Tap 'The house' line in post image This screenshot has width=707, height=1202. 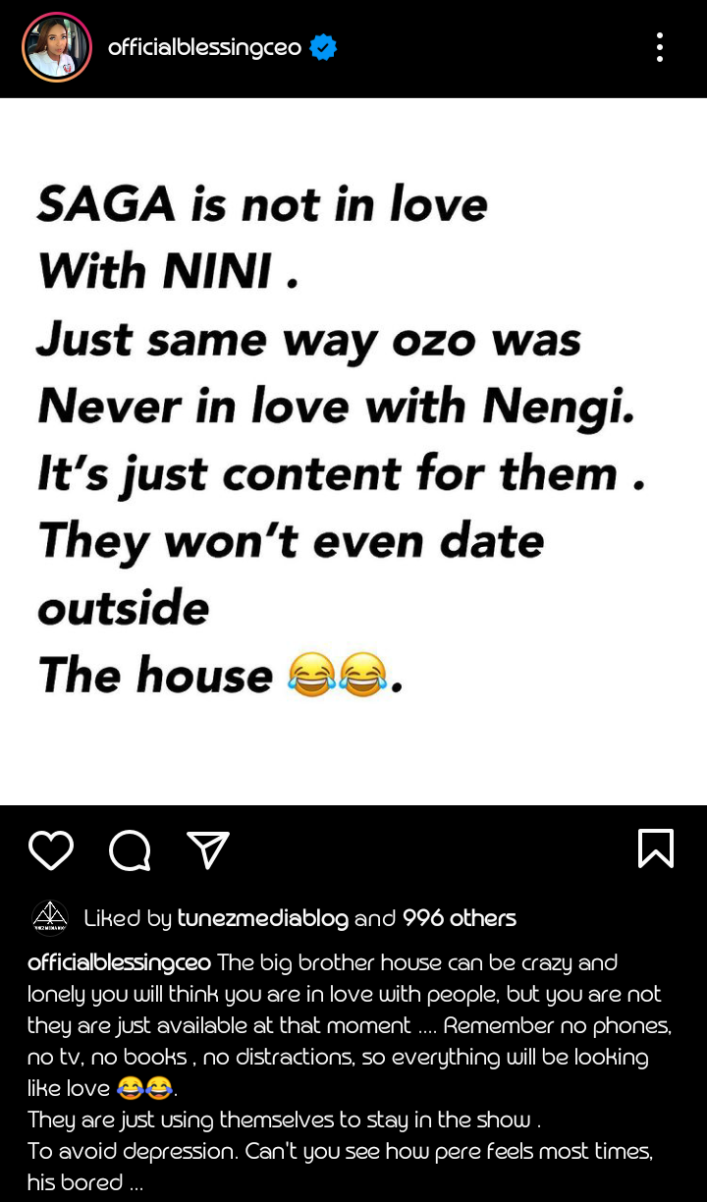(154, 675)
